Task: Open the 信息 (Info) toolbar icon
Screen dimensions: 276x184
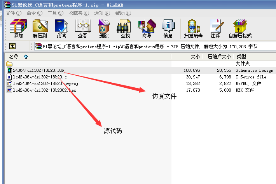Action: pos(168,26)
